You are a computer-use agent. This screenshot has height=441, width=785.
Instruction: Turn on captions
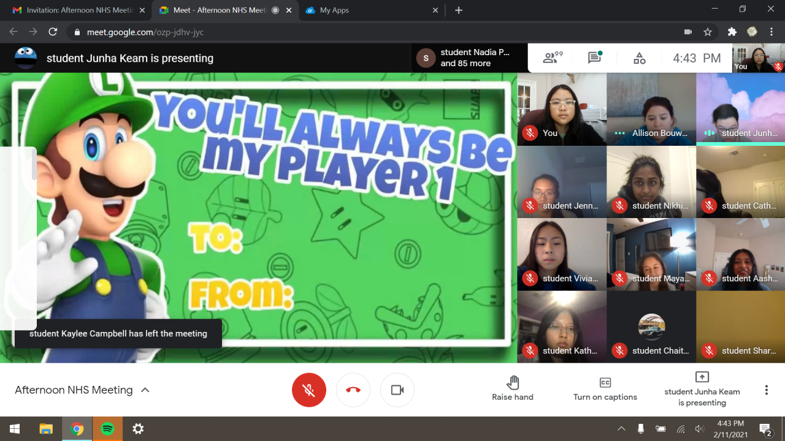tap(605, 389)
